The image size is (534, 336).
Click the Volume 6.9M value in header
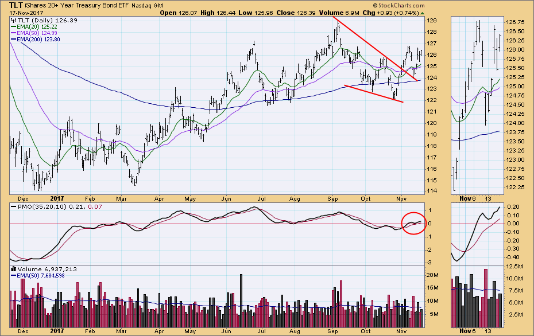339,13
